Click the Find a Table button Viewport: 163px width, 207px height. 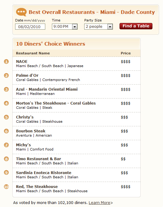136,26
